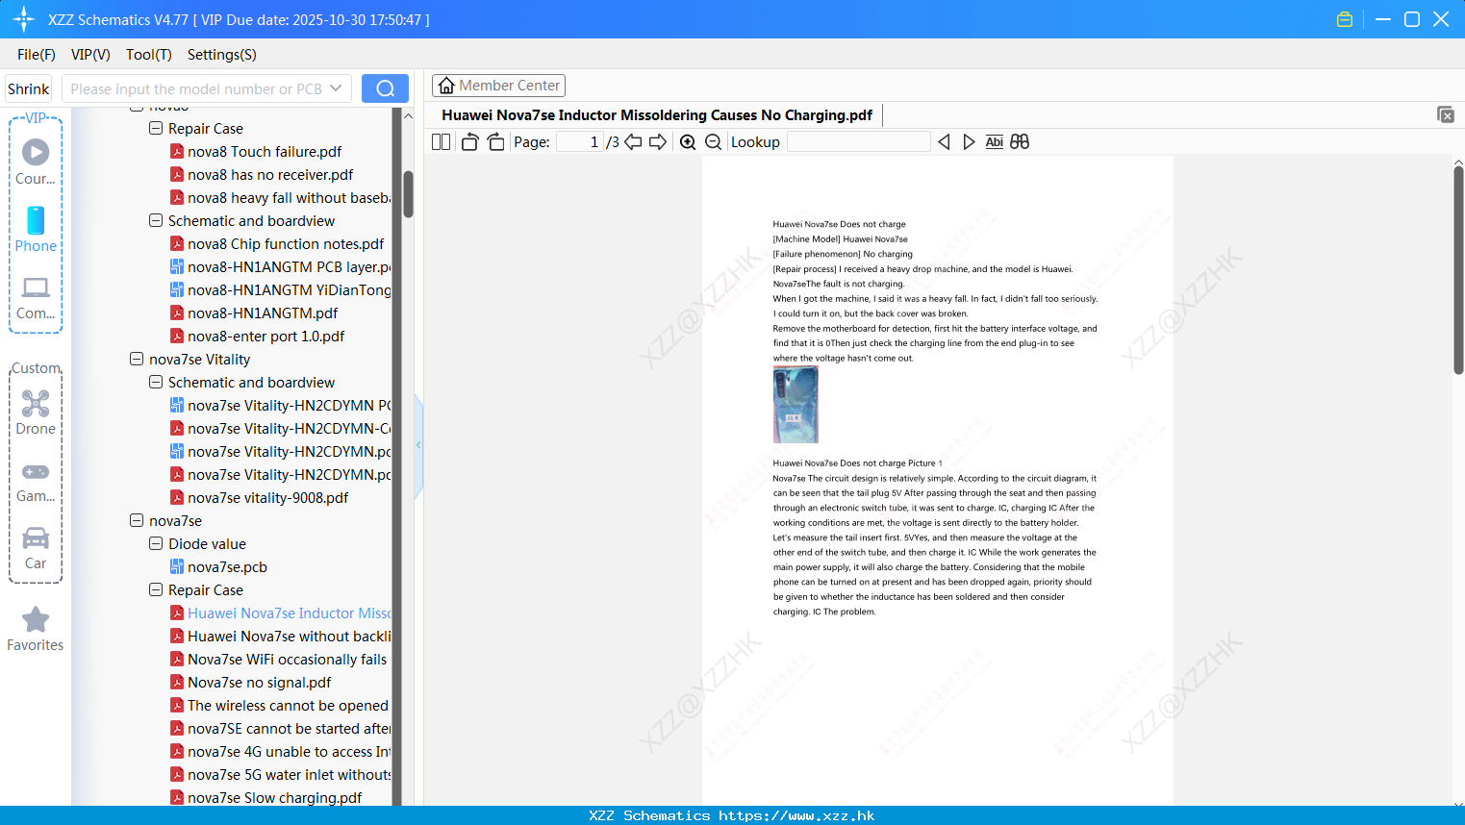Collapse nova8 Schematic and boardview folder
Image resolution: width=1465 pixels, height=825 pixels.
click(x=156, y=220)
